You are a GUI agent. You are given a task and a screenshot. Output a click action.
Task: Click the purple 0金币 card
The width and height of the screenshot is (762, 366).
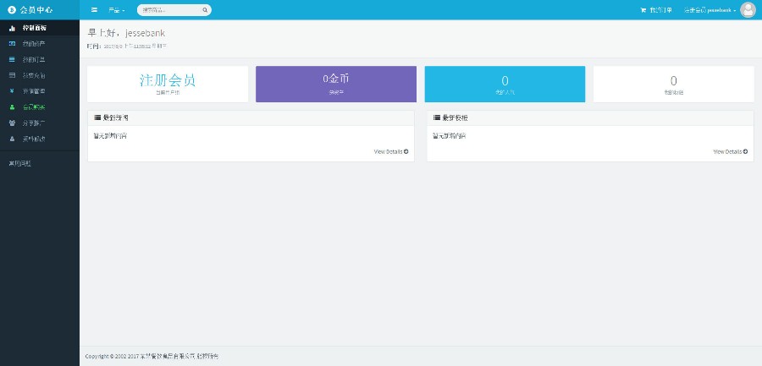[x=335, y=84]
